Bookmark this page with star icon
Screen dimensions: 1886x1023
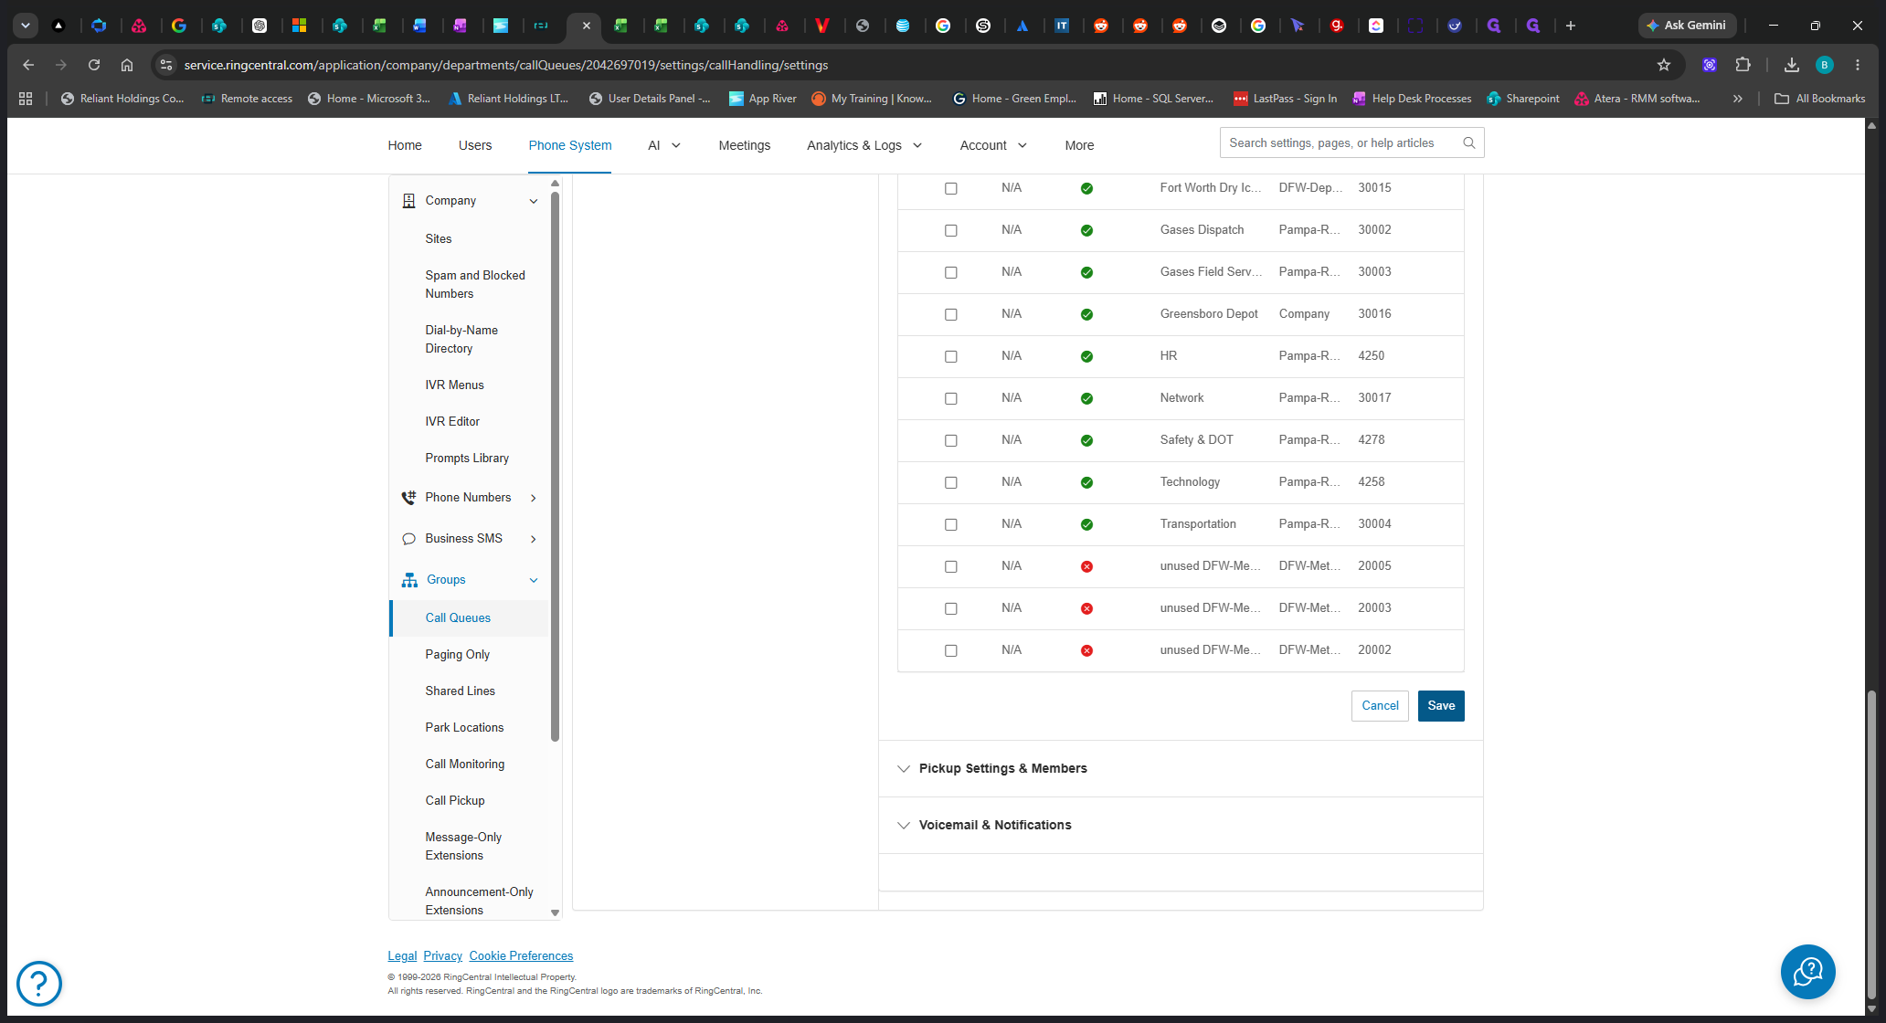[1664, 65]
